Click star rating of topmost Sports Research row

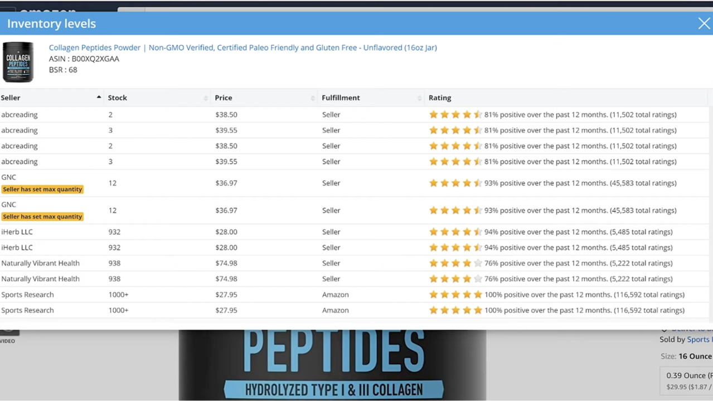pos(455,294)
